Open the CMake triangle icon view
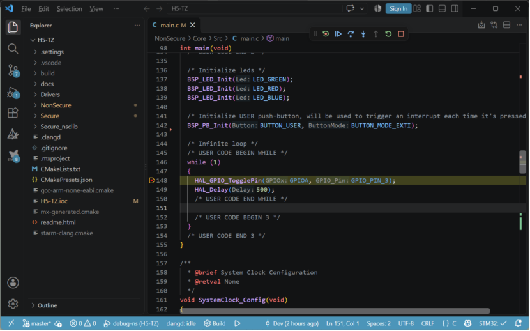 [13, 134]
